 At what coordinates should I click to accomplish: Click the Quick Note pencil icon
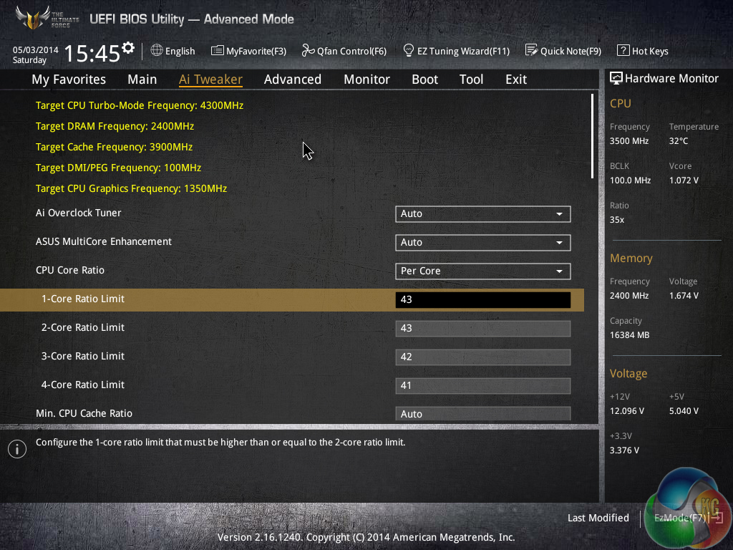[x=532, y=50]
